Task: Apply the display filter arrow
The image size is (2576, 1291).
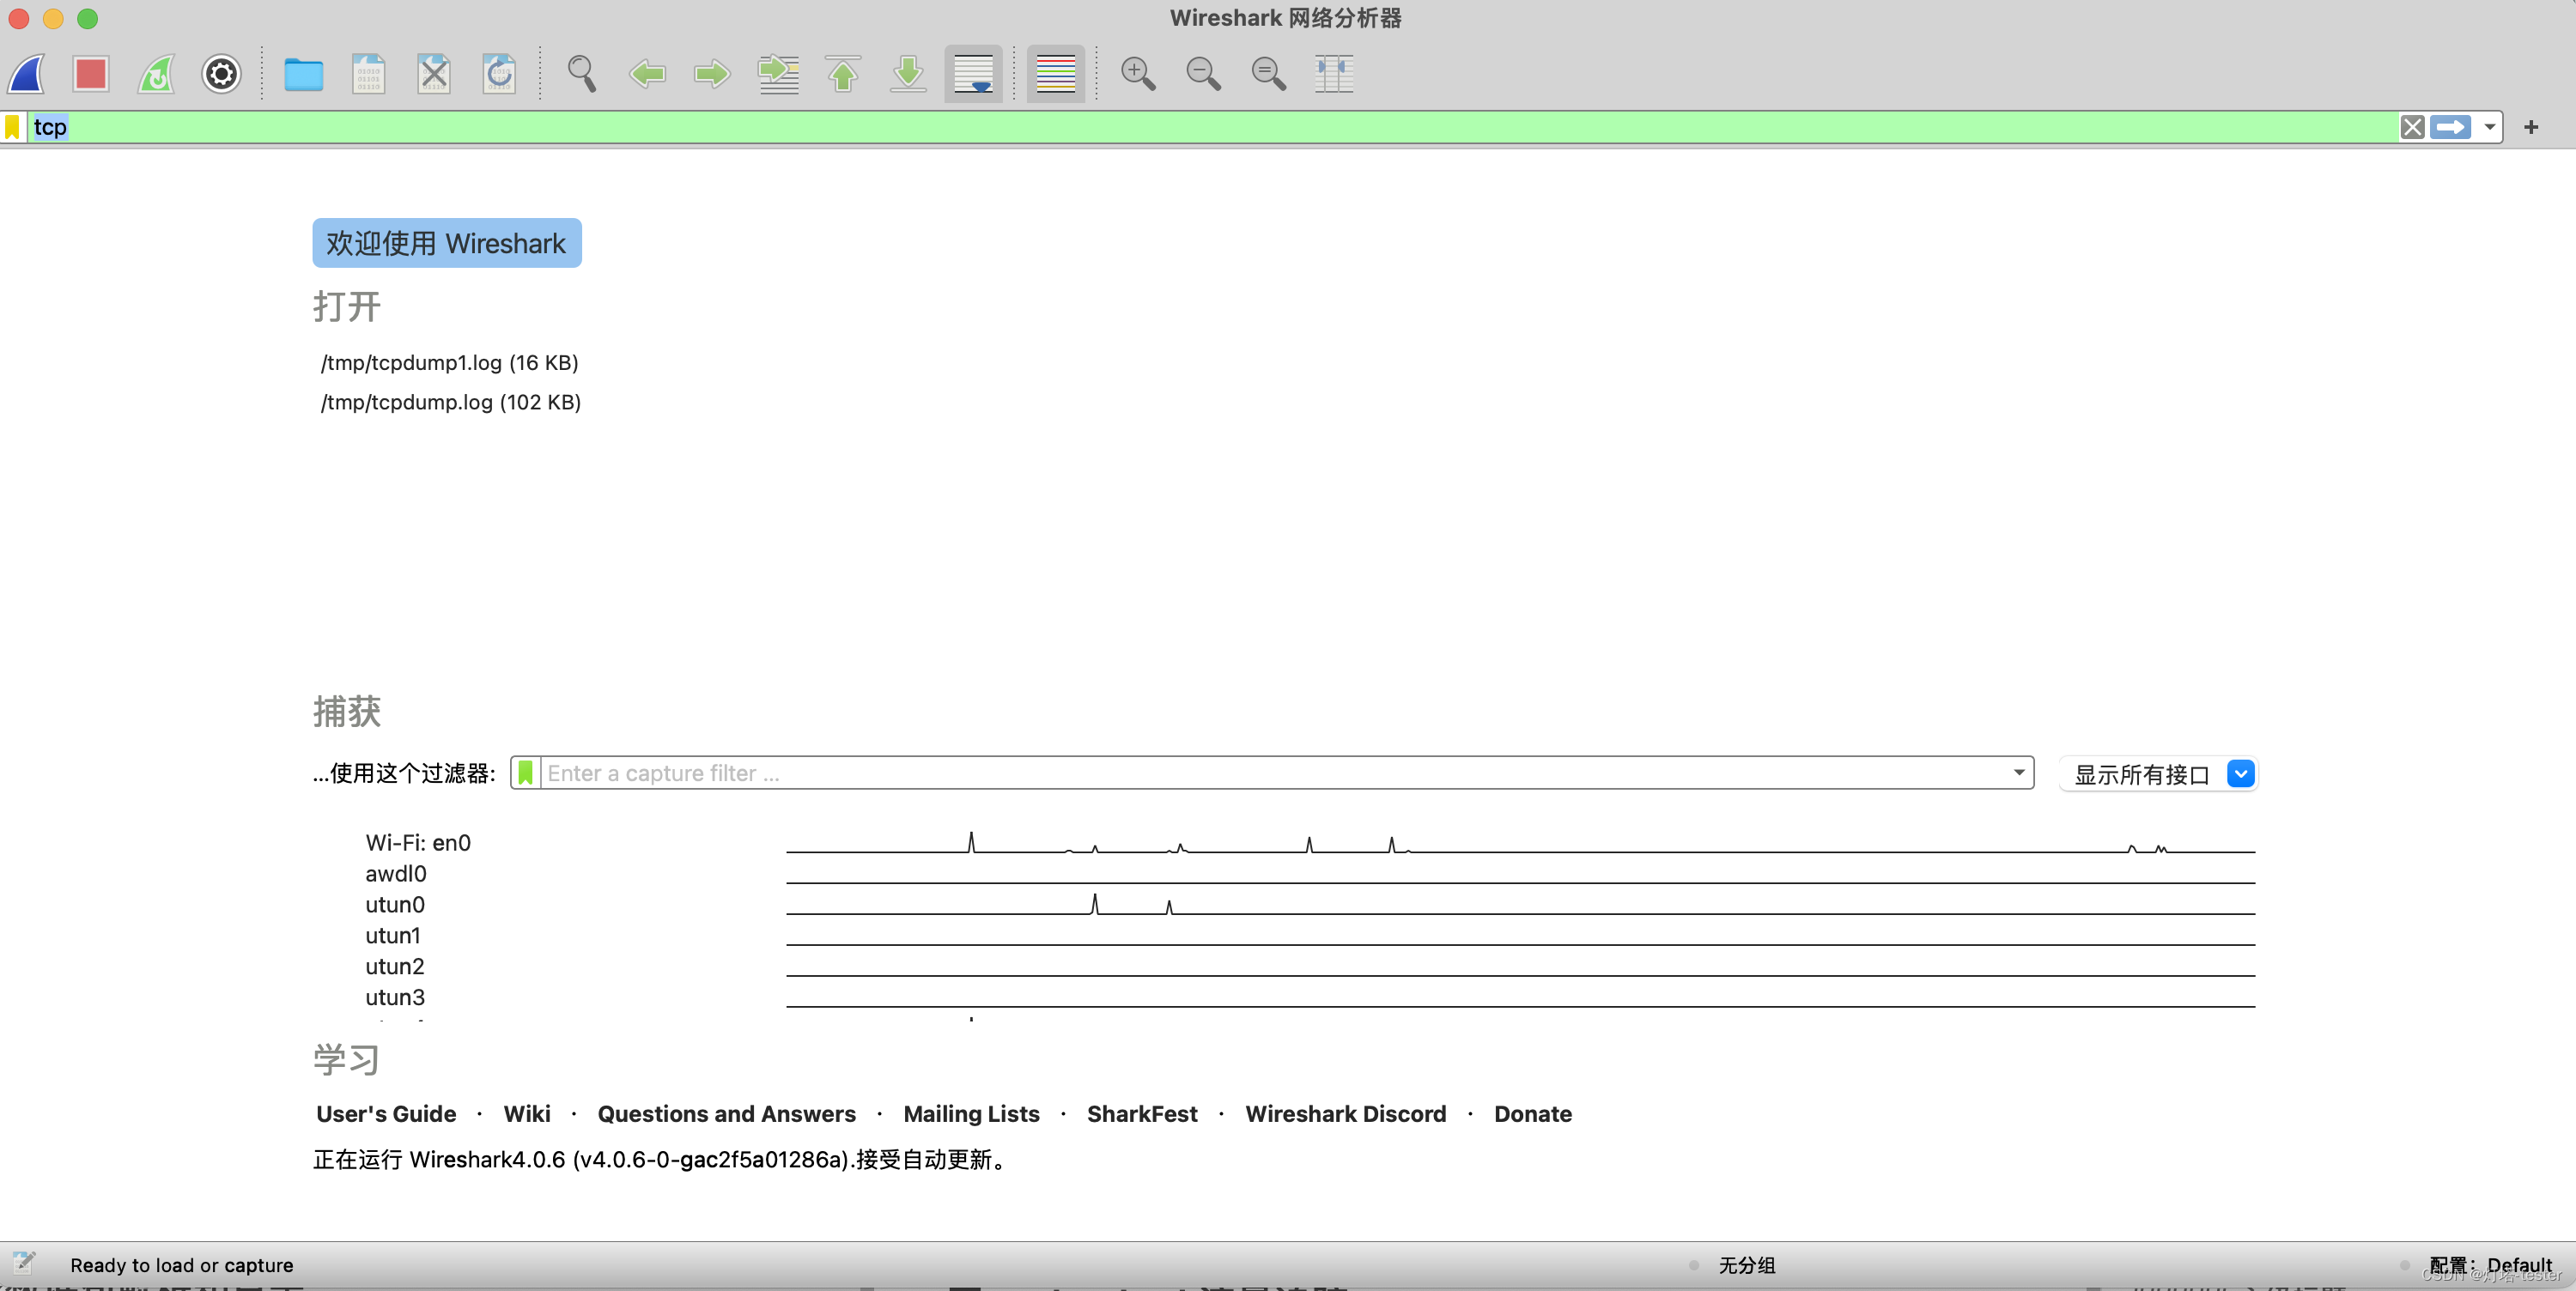Action: [2450, 127]
